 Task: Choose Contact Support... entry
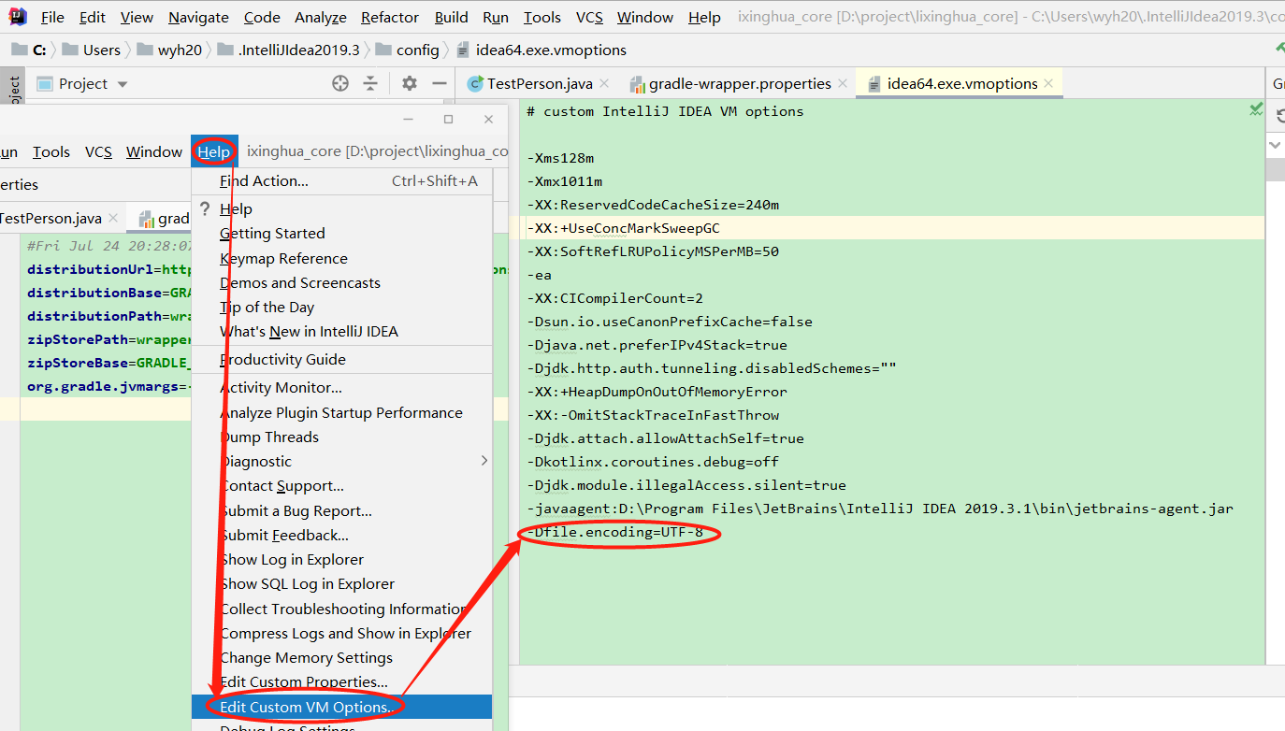(341, 485)
